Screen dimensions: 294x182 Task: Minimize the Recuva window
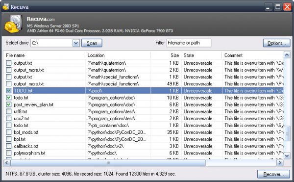[268, 7]
